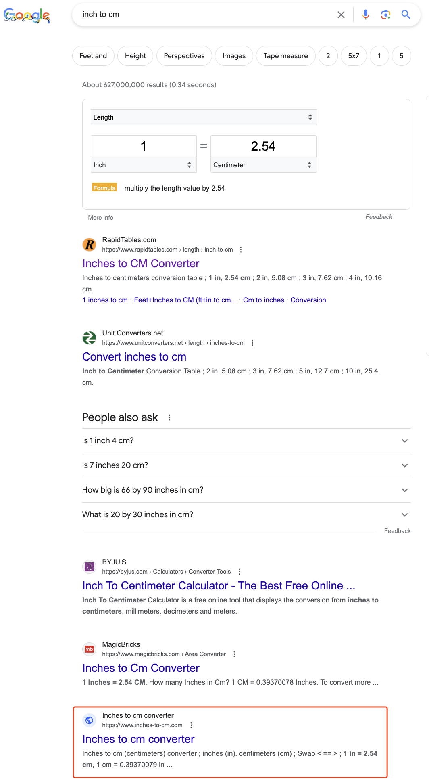This screenshot has width=429, height=780.
Task: Start voice search with the microphone icon
Action: tap(366, 15)
